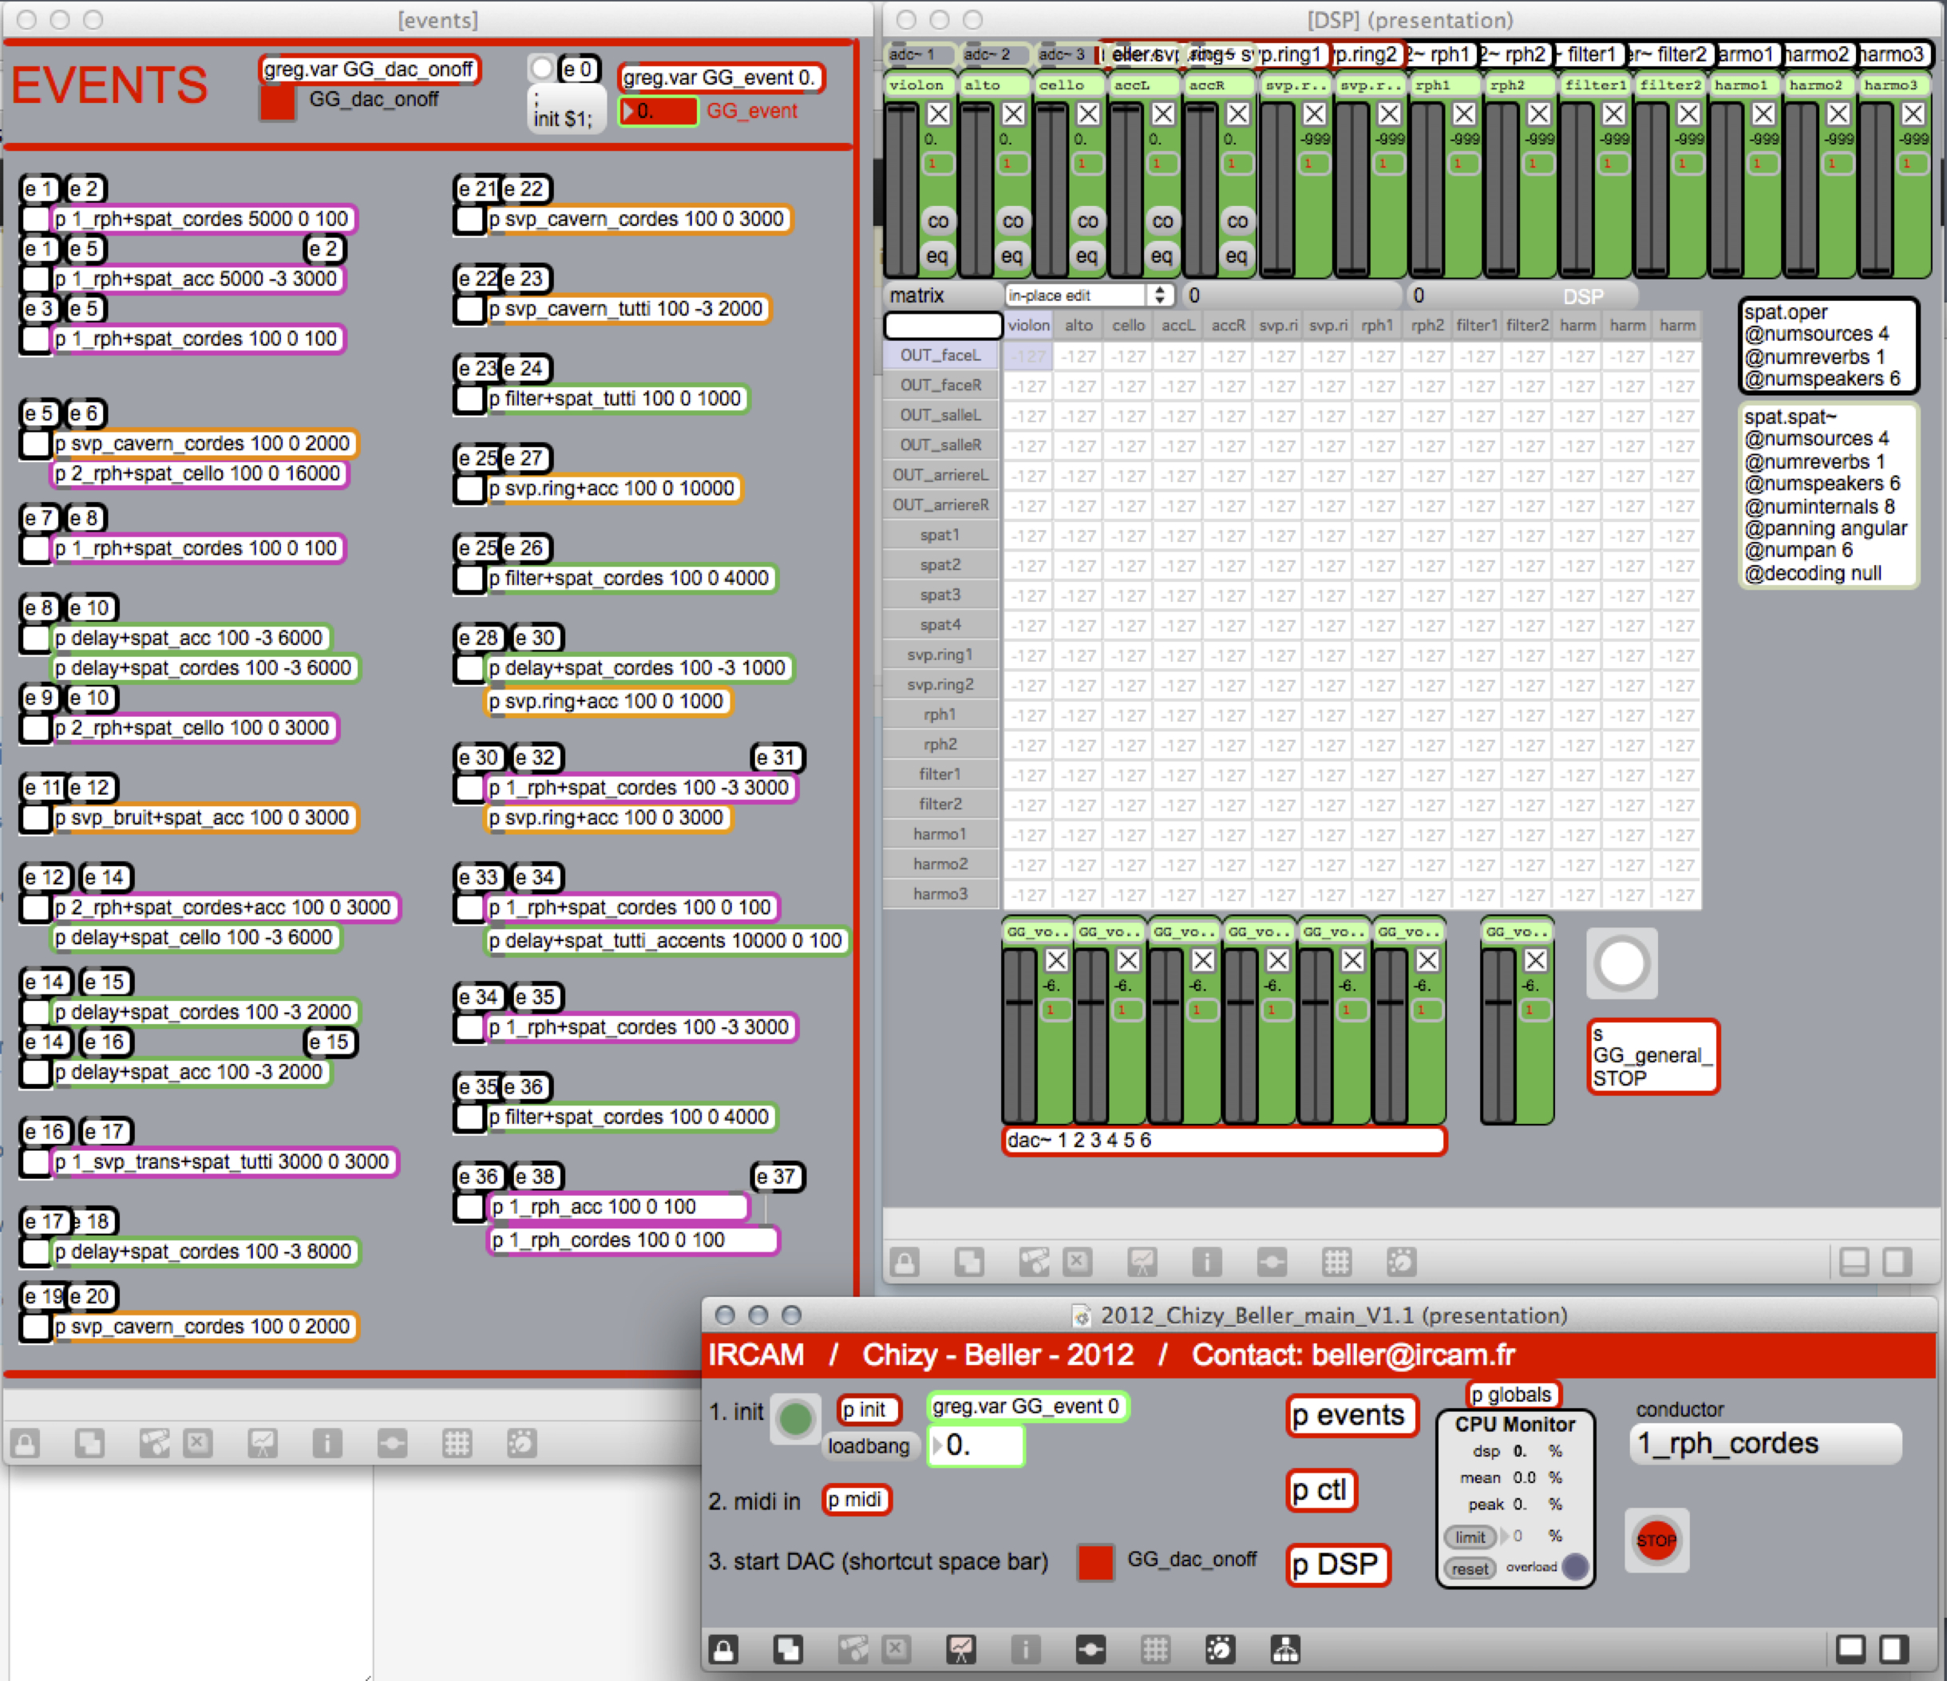Click the hierarchy tree icon in the main patcher toolbar
Viewport: 1947px width, 1681px height.
pos(1285,1649)
